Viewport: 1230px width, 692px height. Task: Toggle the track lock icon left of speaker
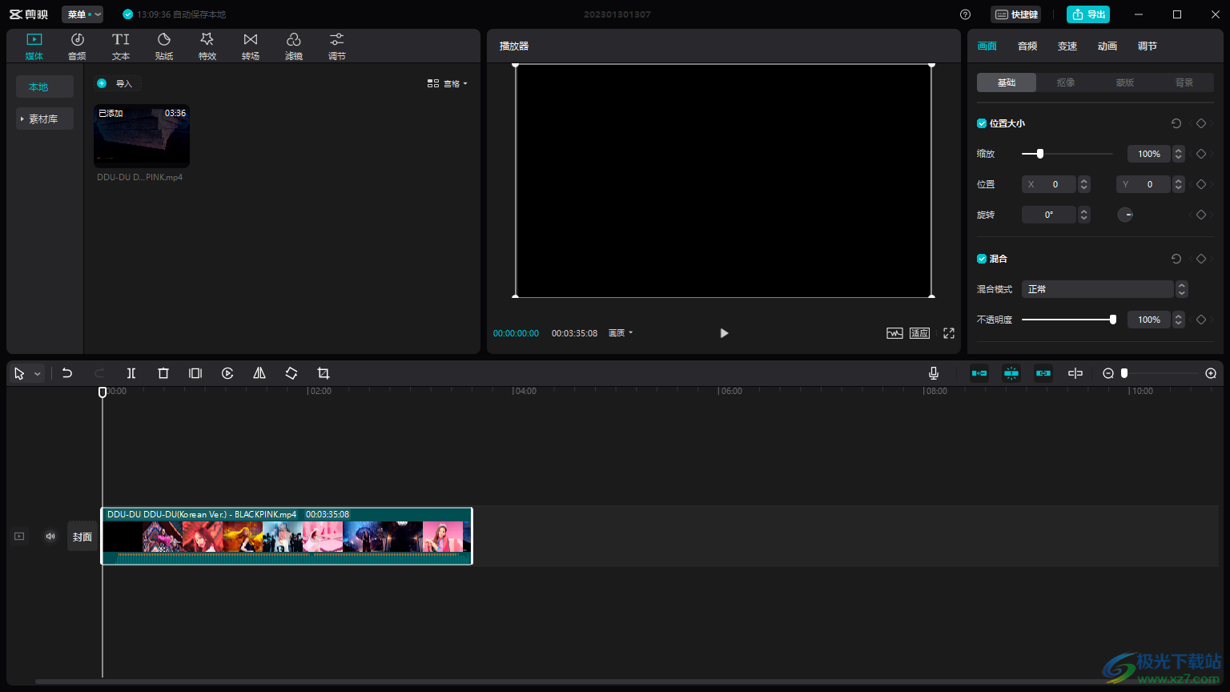click(19, 537)
